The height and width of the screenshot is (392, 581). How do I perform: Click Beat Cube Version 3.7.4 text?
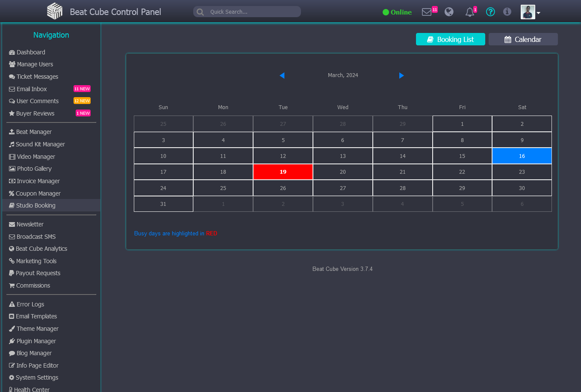coord(342,269)
